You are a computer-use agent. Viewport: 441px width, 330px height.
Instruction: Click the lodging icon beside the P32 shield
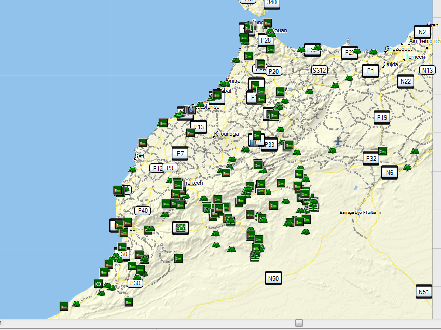pos(382,151)
